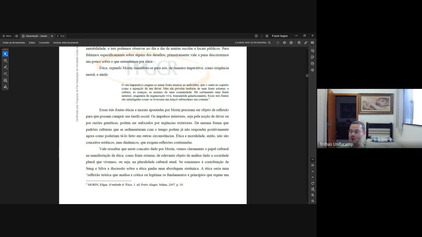The height and width of the screenshot is (237, 422).
Task: Toggle the selection arrow tool
Action: point(5,54)
